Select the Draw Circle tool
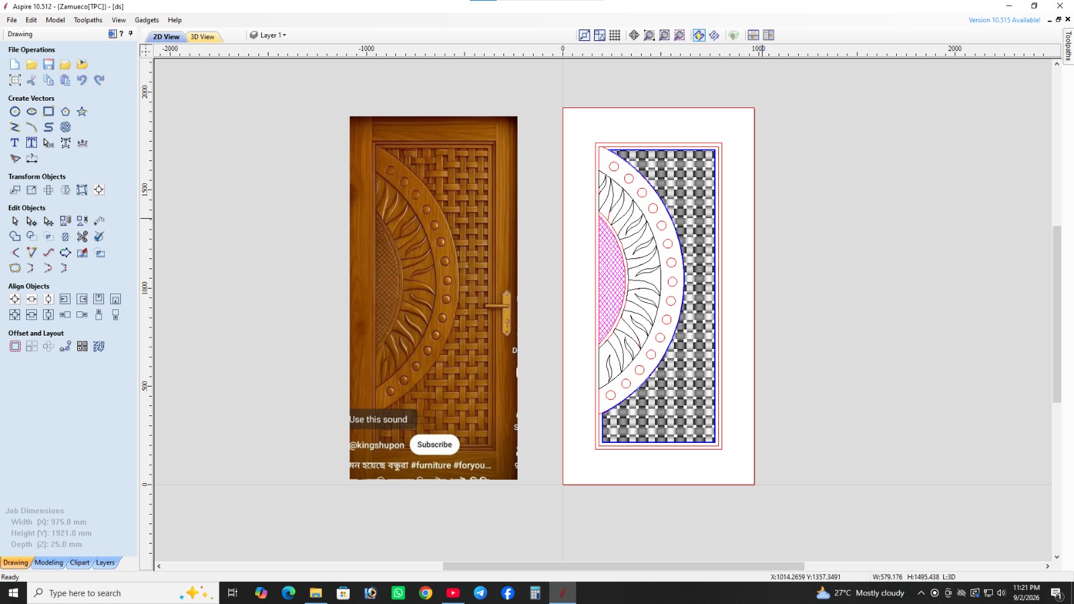Screen dimensions: 1074x604 click(x=15, y=111)
